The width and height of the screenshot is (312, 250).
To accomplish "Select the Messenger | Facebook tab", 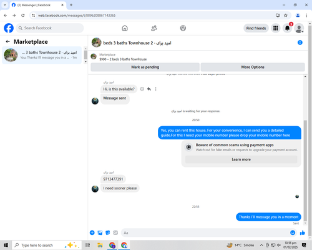I will [38, 5].
